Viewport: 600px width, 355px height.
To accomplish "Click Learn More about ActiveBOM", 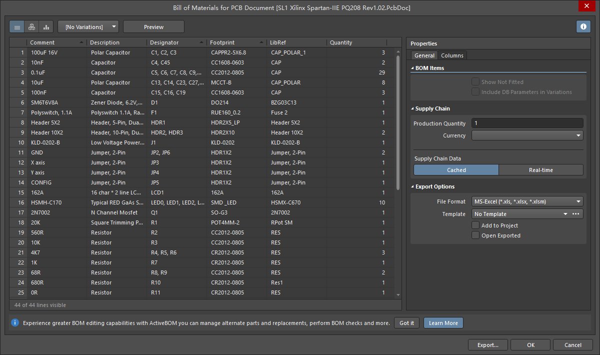I will pos(443,323).
